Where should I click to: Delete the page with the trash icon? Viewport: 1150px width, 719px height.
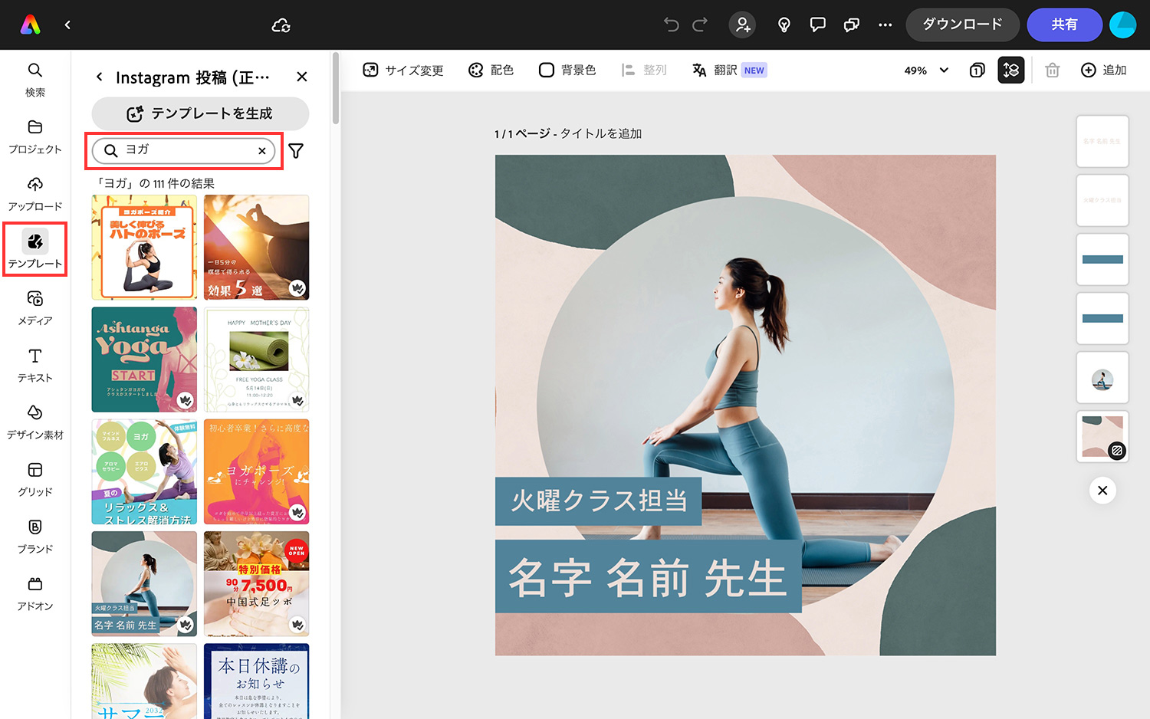pyautogui.click(x=1053, y=70)
